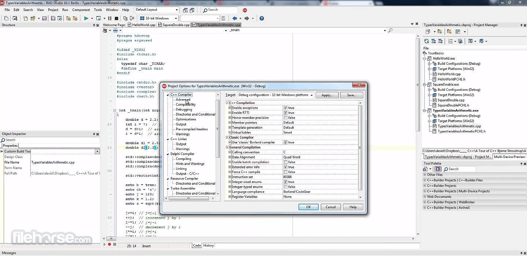Click the Tool Palette Search field
The width and height of the screenshot is (527, 256).
(x=459, y=169)
